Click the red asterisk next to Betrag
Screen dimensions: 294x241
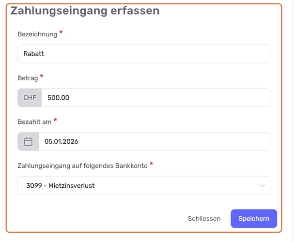pos(42,76)
